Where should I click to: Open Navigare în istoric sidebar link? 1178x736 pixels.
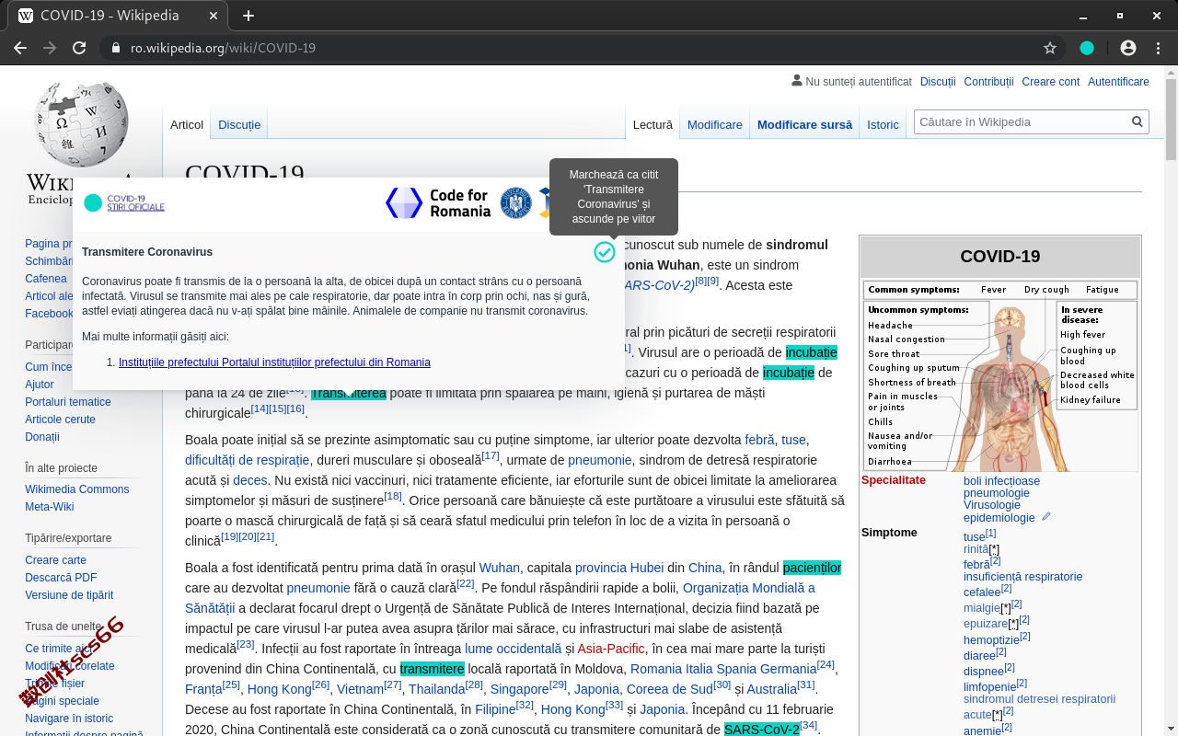69,719
